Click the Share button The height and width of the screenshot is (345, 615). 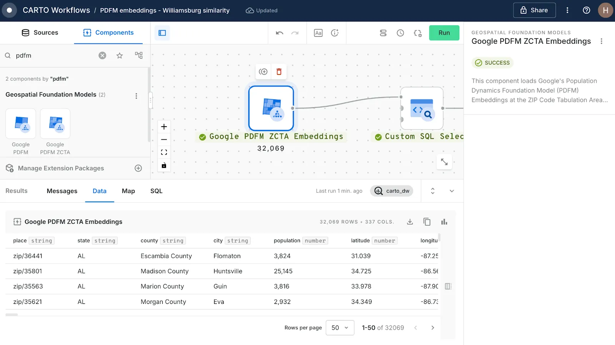pyautogui.click(x=534, y=10)
